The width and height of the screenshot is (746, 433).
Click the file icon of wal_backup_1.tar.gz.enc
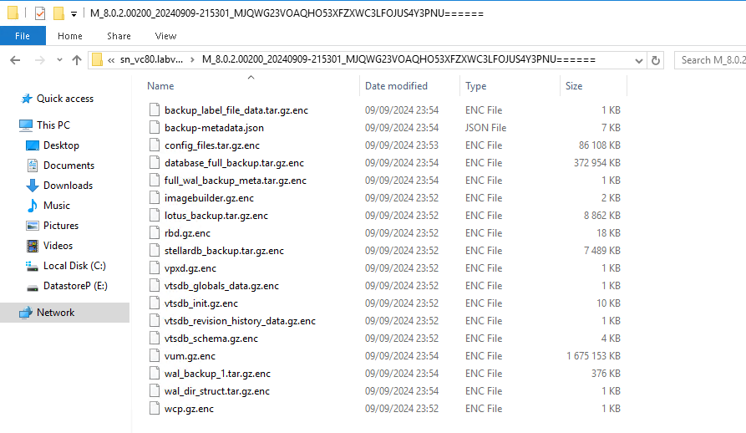(155, 374)
